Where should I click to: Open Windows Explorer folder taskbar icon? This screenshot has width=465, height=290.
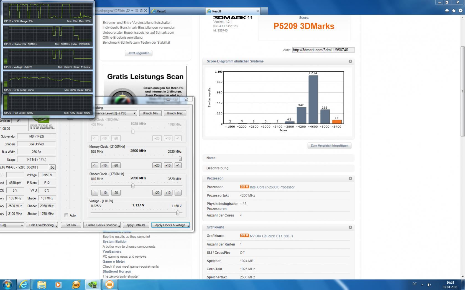(42, 284)
